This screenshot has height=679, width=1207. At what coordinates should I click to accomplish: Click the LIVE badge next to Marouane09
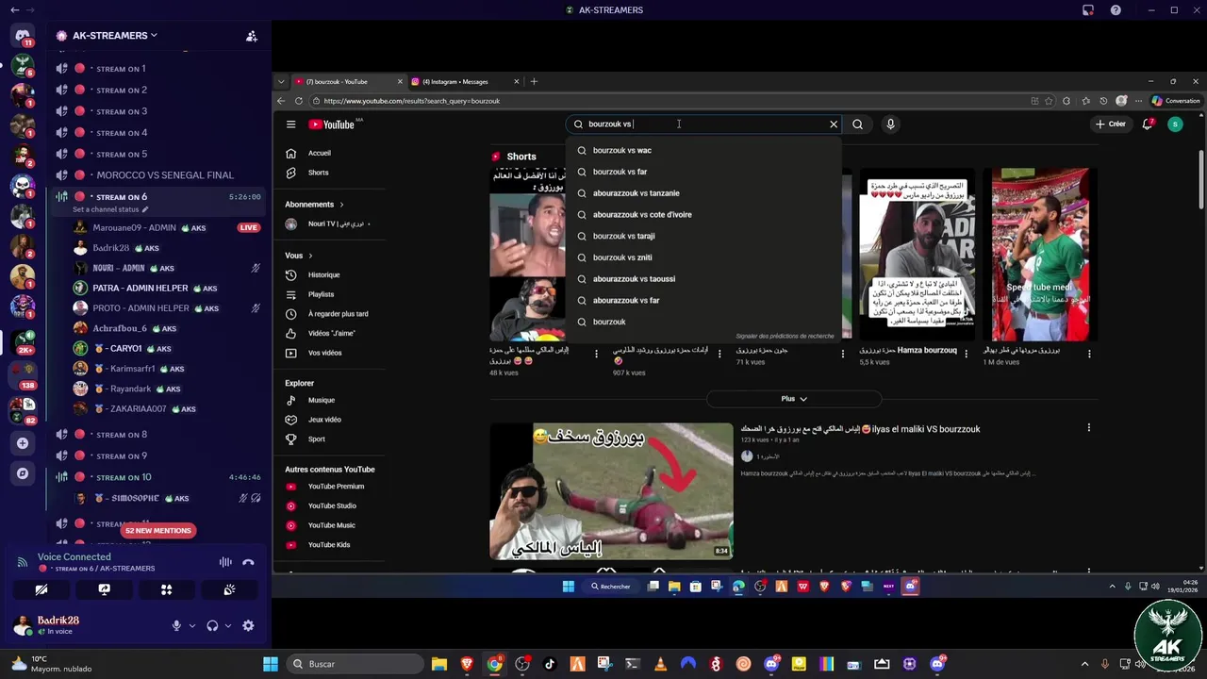pyautogui.click(x=248, y=227)
